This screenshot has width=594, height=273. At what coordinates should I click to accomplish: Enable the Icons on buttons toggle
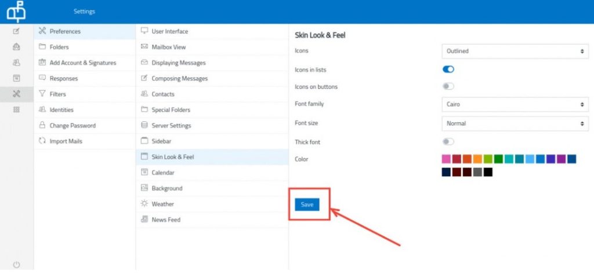448,87
